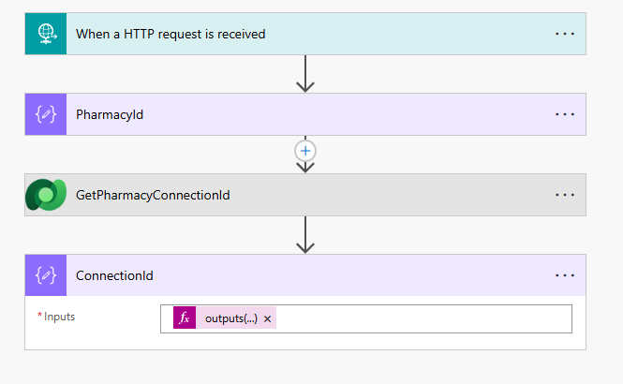Image resolution: width=623 pixels, height=384 pixels.
Task: Expand the PharmacyId action card
Action: [305, 114]
